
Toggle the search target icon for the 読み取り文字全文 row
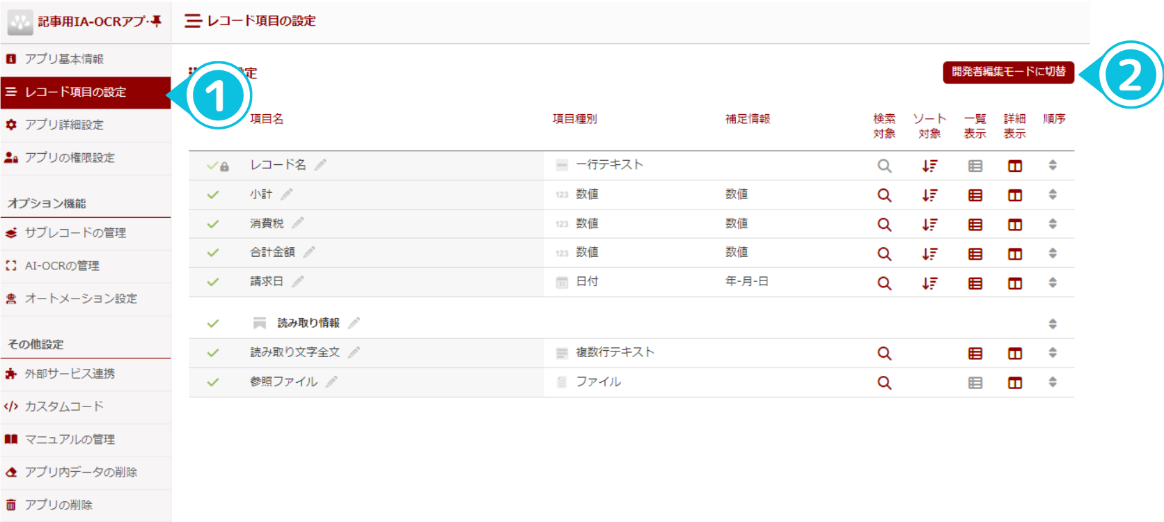(884, 353)
